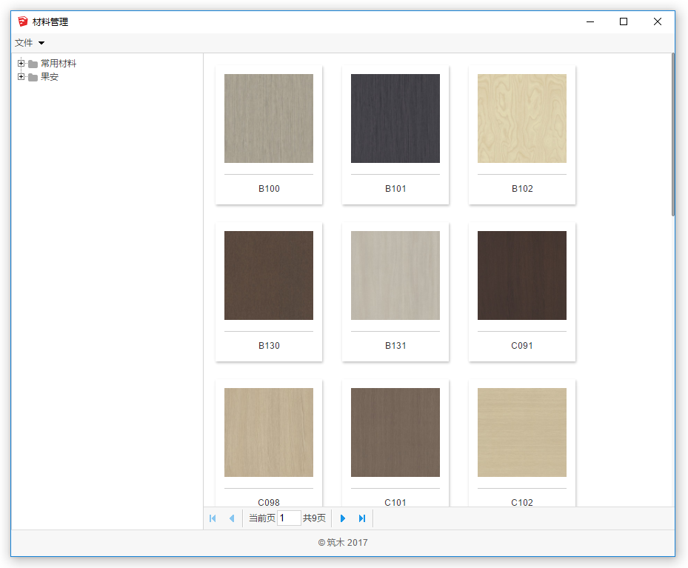
Task: Open the 文件 dropdown menu
Action: point(30,43)
